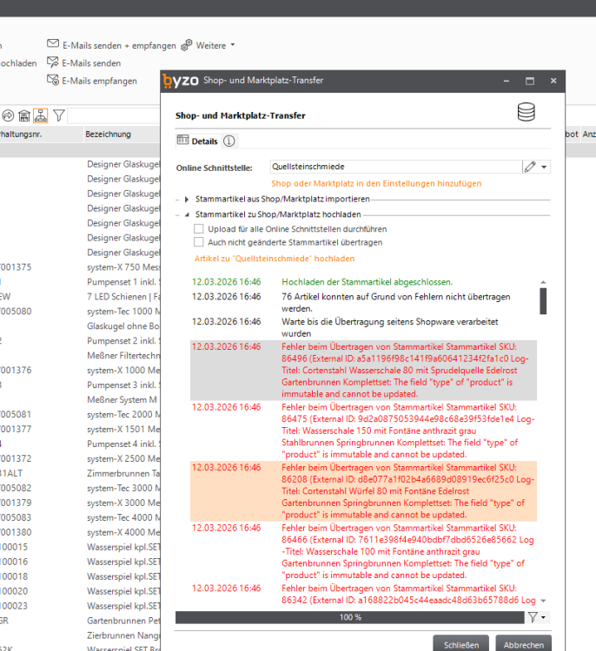Screen dimensions: 596x651
Task: Select log entry Hochladen der Stammartikel abgeschlossen
Action: coord(363,282)
